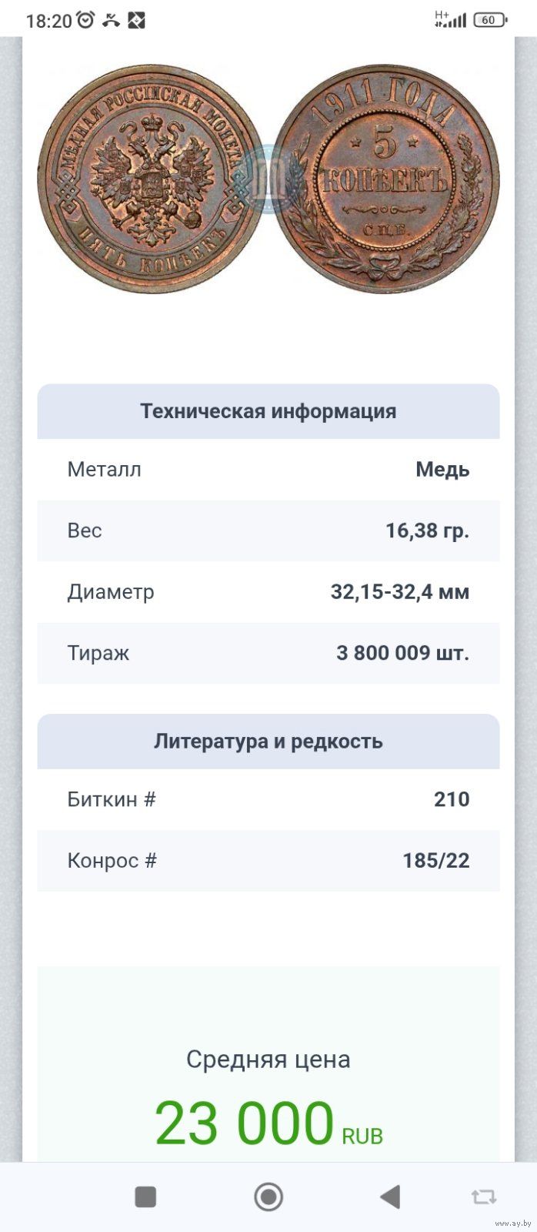Tap the Литература и редкость section header

[x=268, y=742]
